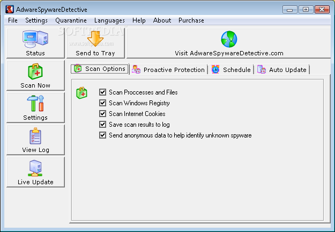Click the Status computer icon
The image size is (335, 232).
[35, 39]
